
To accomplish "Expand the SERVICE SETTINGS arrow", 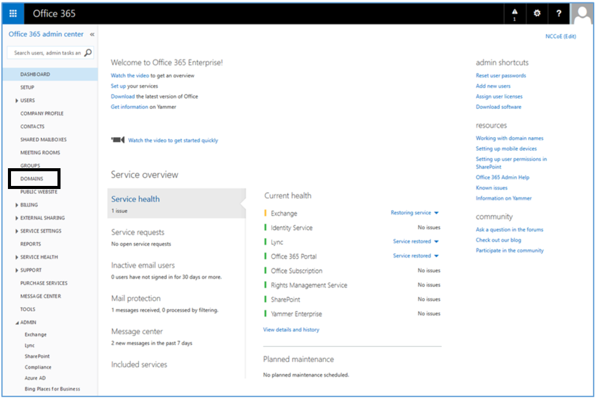I will point(17,231).
